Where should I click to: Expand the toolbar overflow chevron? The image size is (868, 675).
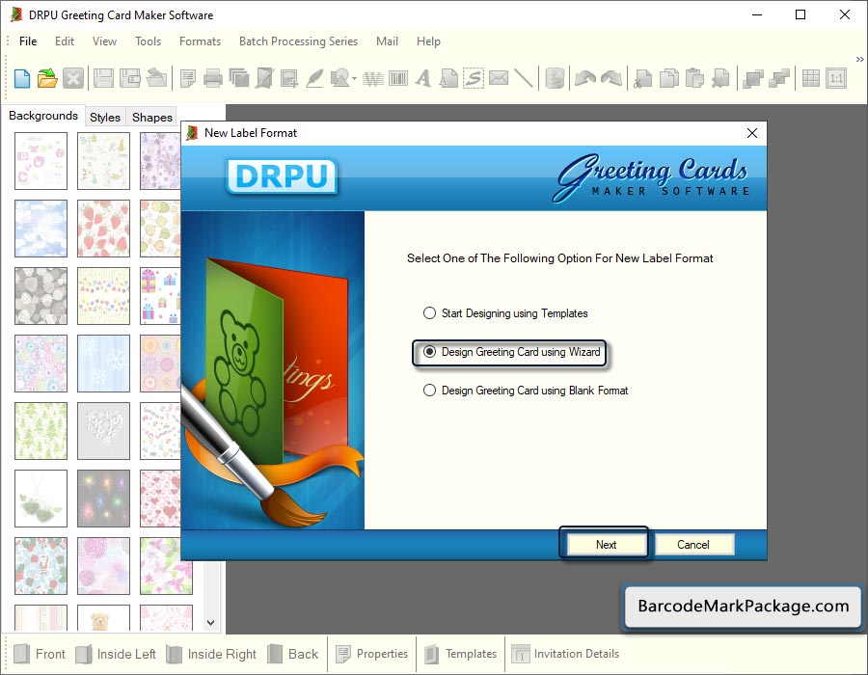click(859, 59)
